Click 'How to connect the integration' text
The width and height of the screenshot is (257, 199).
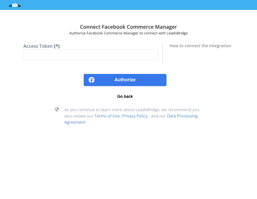200,46
